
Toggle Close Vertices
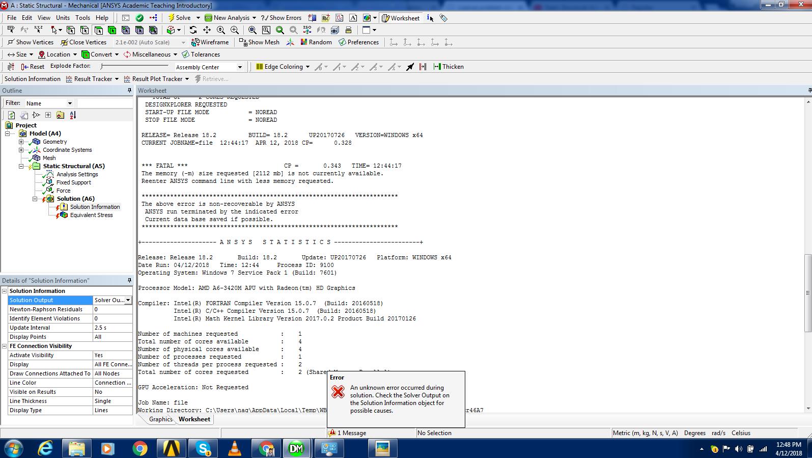pyautogui.click(x=83, y=42)
